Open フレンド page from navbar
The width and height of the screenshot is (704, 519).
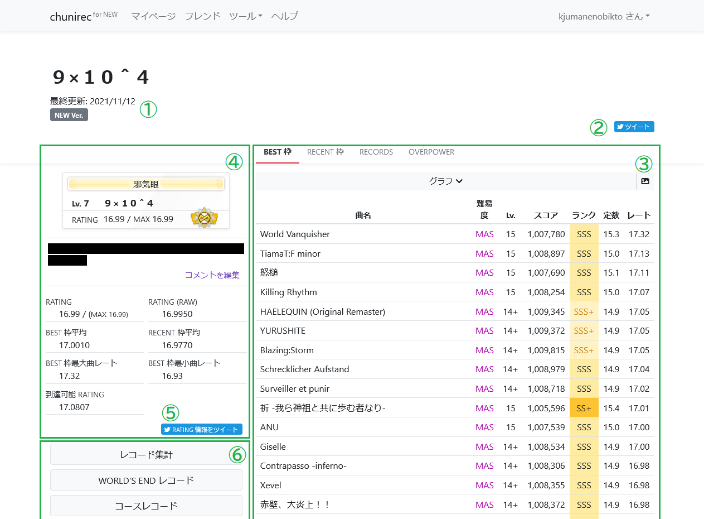coord(202,16)
